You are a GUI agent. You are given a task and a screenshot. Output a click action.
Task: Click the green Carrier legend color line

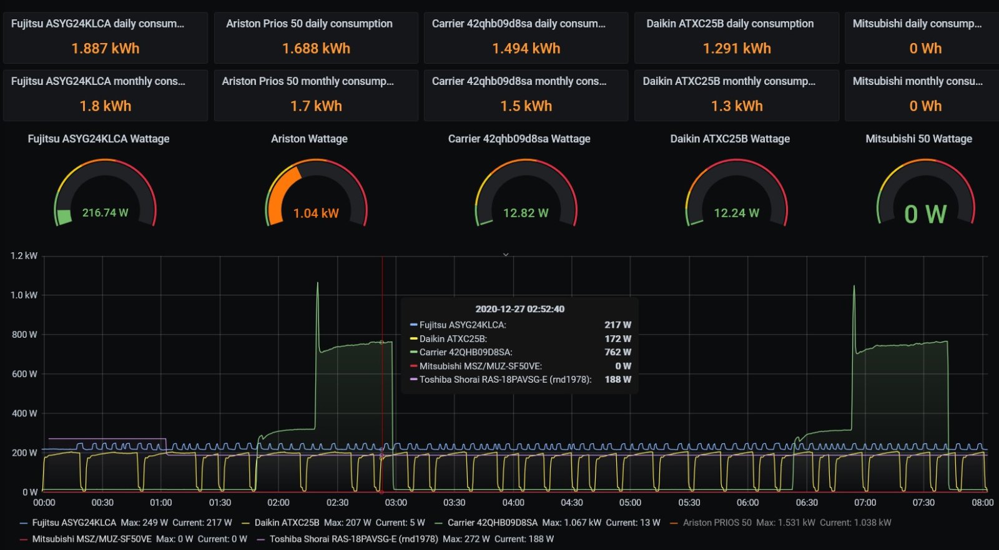438,523
